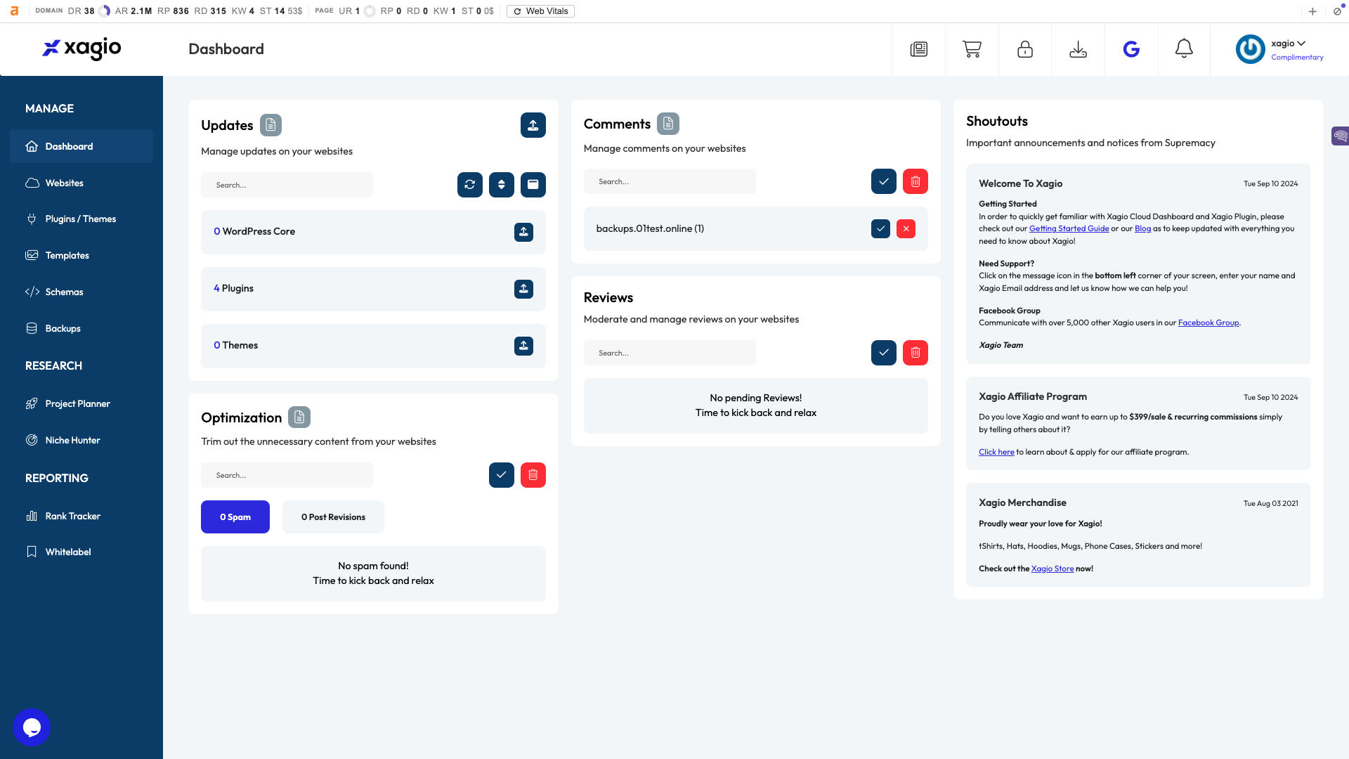Screen dimensions: 1349x759
Task: Open Project Planner in sidebar
Action: [82, 403]
